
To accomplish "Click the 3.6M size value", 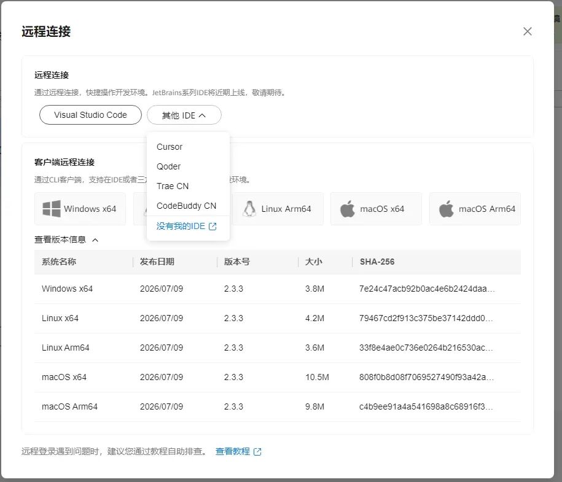I will coord(314,348).
